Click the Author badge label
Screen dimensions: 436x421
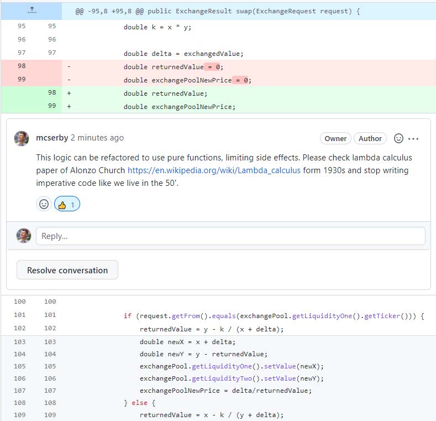pyautogui.click(x=370, y=138)
